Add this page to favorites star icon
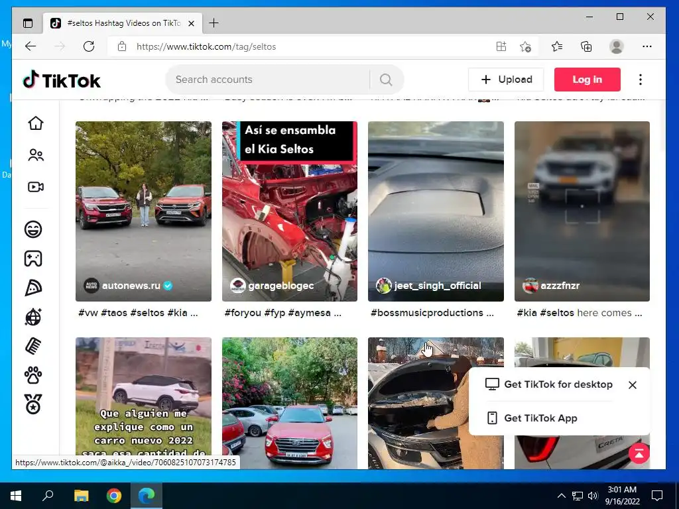Viewport: 679px width, 509px height. pyautogui.click(x=525, y=46)
